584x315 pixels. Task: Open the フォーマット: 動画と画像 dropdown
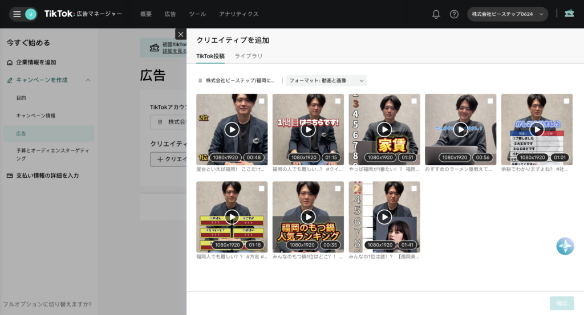326,80
